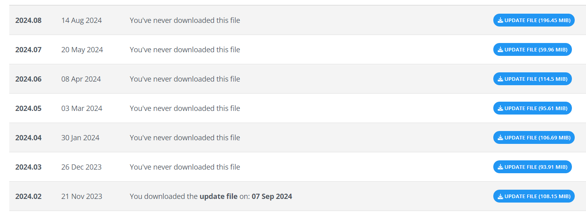Select version label 2024.08
Screen dimensions: 586x213
pos(28,20)
